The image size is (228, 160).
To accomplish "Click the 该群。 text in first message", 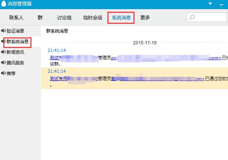I will pyautogui.click(x=55, y=64).
